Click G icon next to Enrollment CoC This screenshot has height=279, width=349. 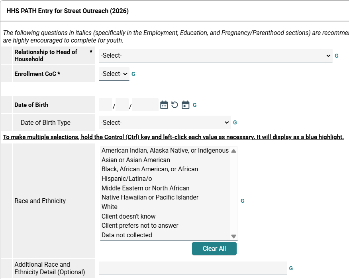pyautogui.click(x=133, y=74)
